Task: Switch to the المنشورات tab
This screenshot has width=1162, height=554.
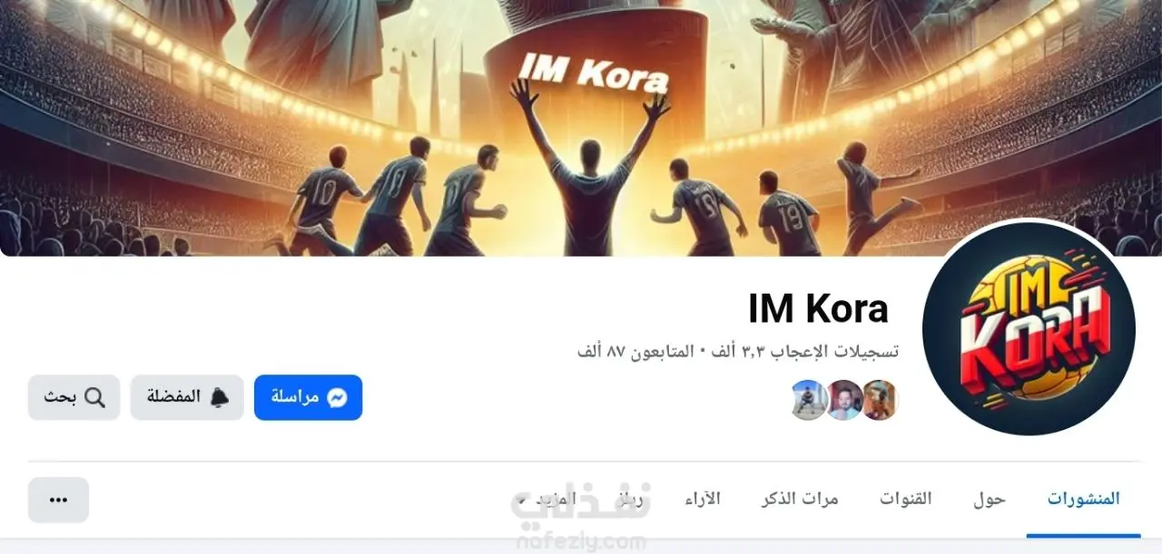Action: pos(1083,499)
